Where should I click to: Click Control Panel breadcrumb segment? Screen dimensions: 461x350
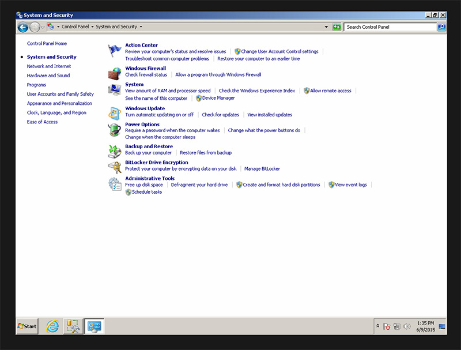pos(75,27)
